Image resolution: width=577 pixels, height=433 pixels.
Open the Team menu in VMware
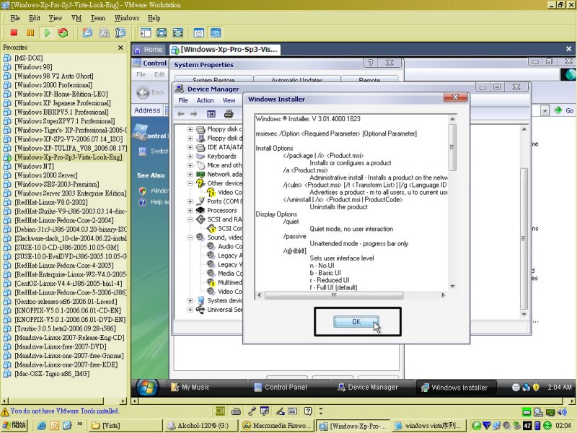[x=98, y=18]
